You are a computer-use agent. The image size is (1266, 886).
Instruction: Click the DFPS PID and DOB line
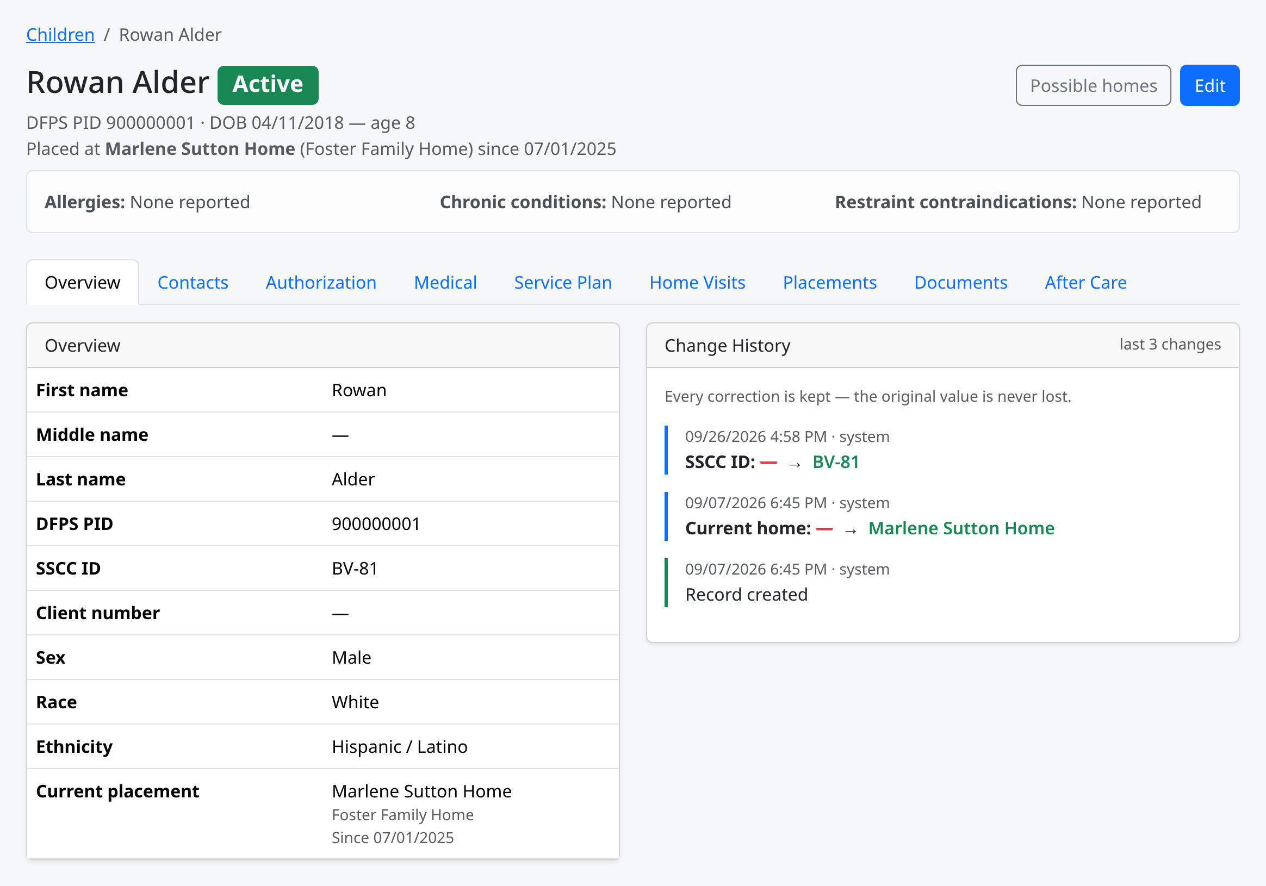tap(221, 122)
